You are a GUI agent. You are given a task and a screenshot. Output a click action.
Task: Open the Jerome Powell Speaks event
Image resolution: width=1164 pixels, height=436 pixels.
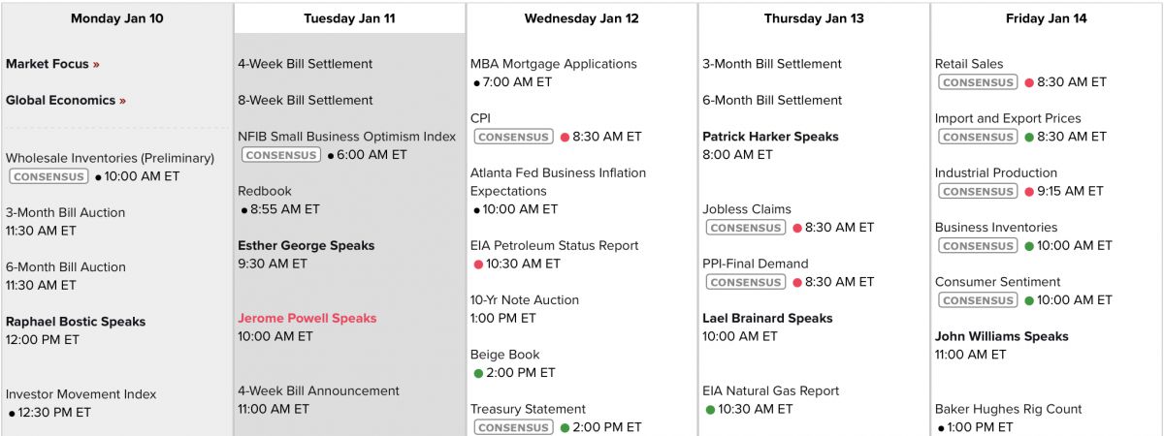tap(307, 319)
